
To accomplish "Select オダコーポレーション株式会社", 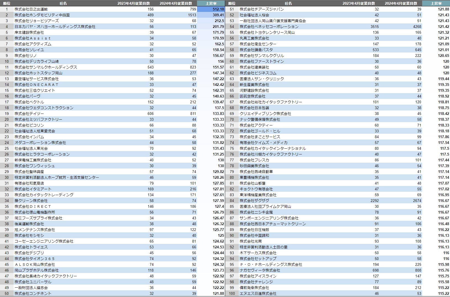I will click(40, 143).
